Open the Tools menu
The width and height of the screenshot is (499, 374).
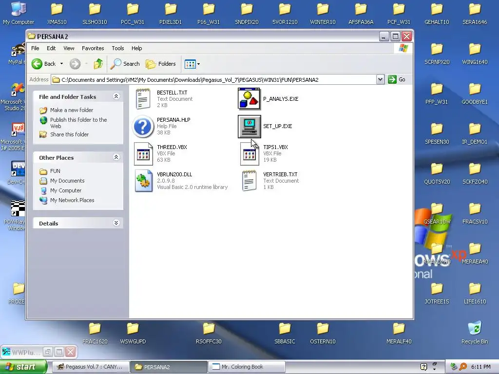click(118, 48)
